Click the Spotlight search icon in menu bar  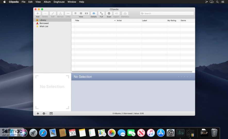click(217, 2)
